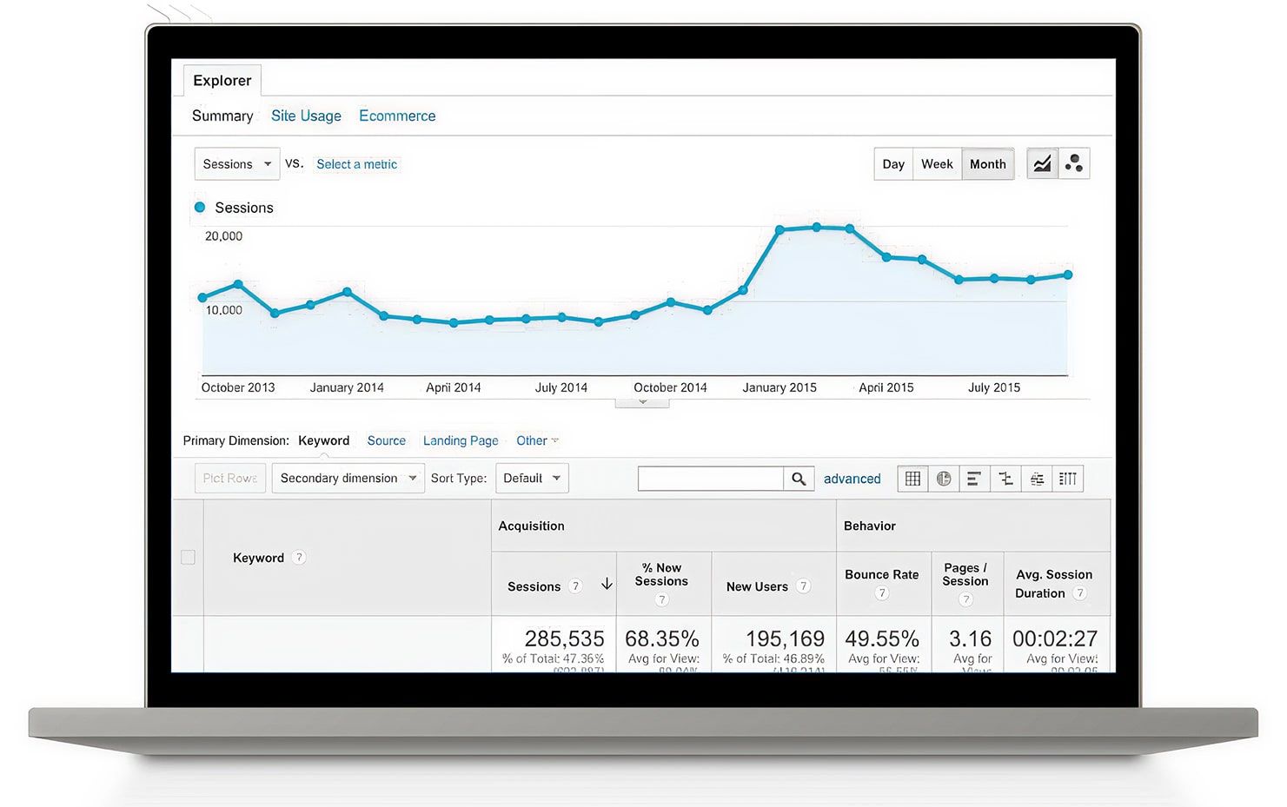
Task: Open the Secondary dimension dropdown
Action: [x=348, y=479]
